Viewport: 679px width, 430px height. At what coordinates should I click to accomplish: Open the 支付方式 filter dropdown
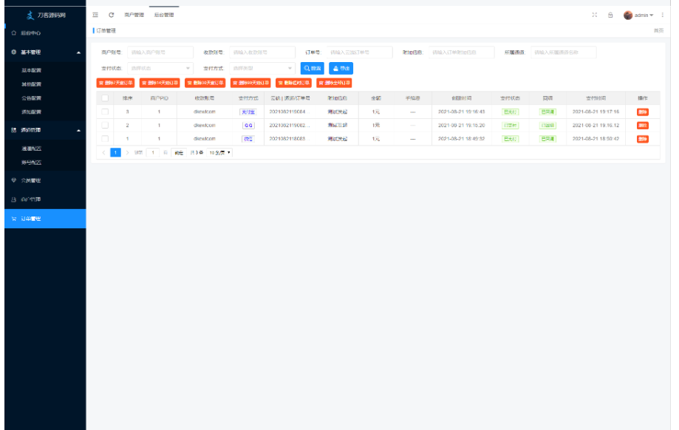[x=263, y=68]
